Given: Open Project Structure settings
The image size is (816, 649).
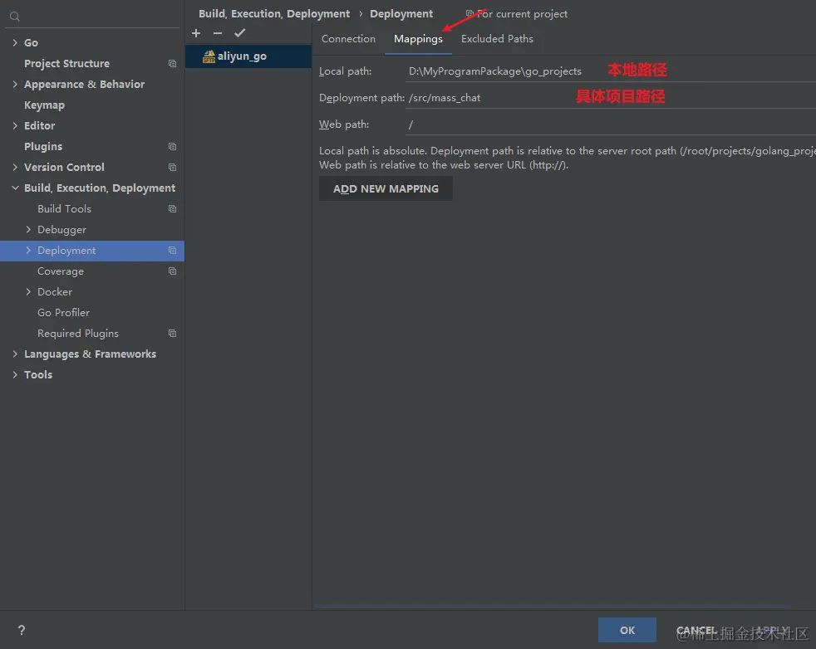Looking at the screenshot, I should coord(66,63).
